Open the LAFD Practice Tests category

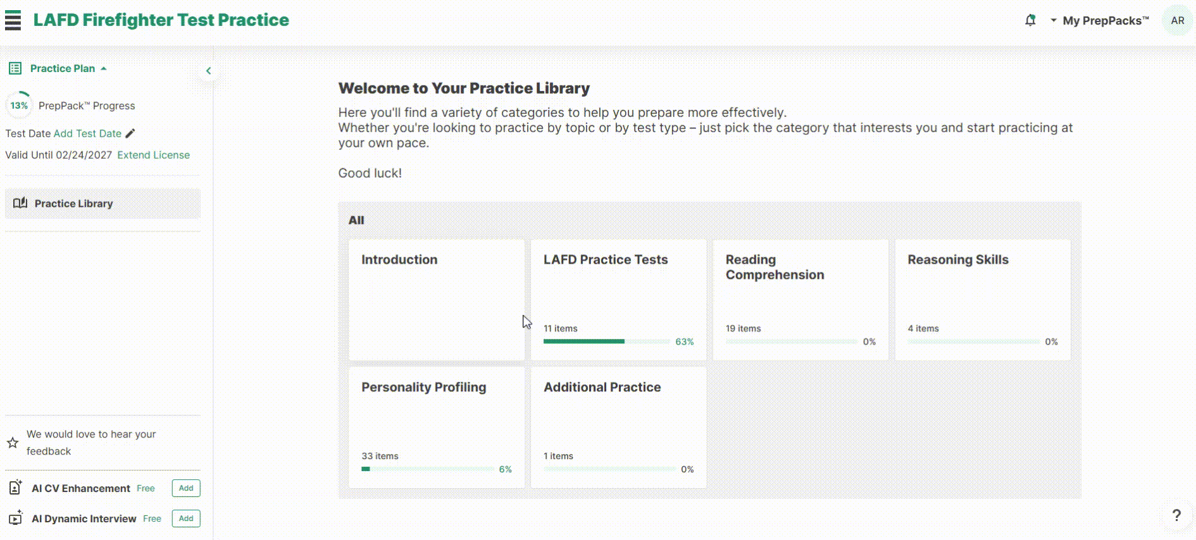(618, 300)
